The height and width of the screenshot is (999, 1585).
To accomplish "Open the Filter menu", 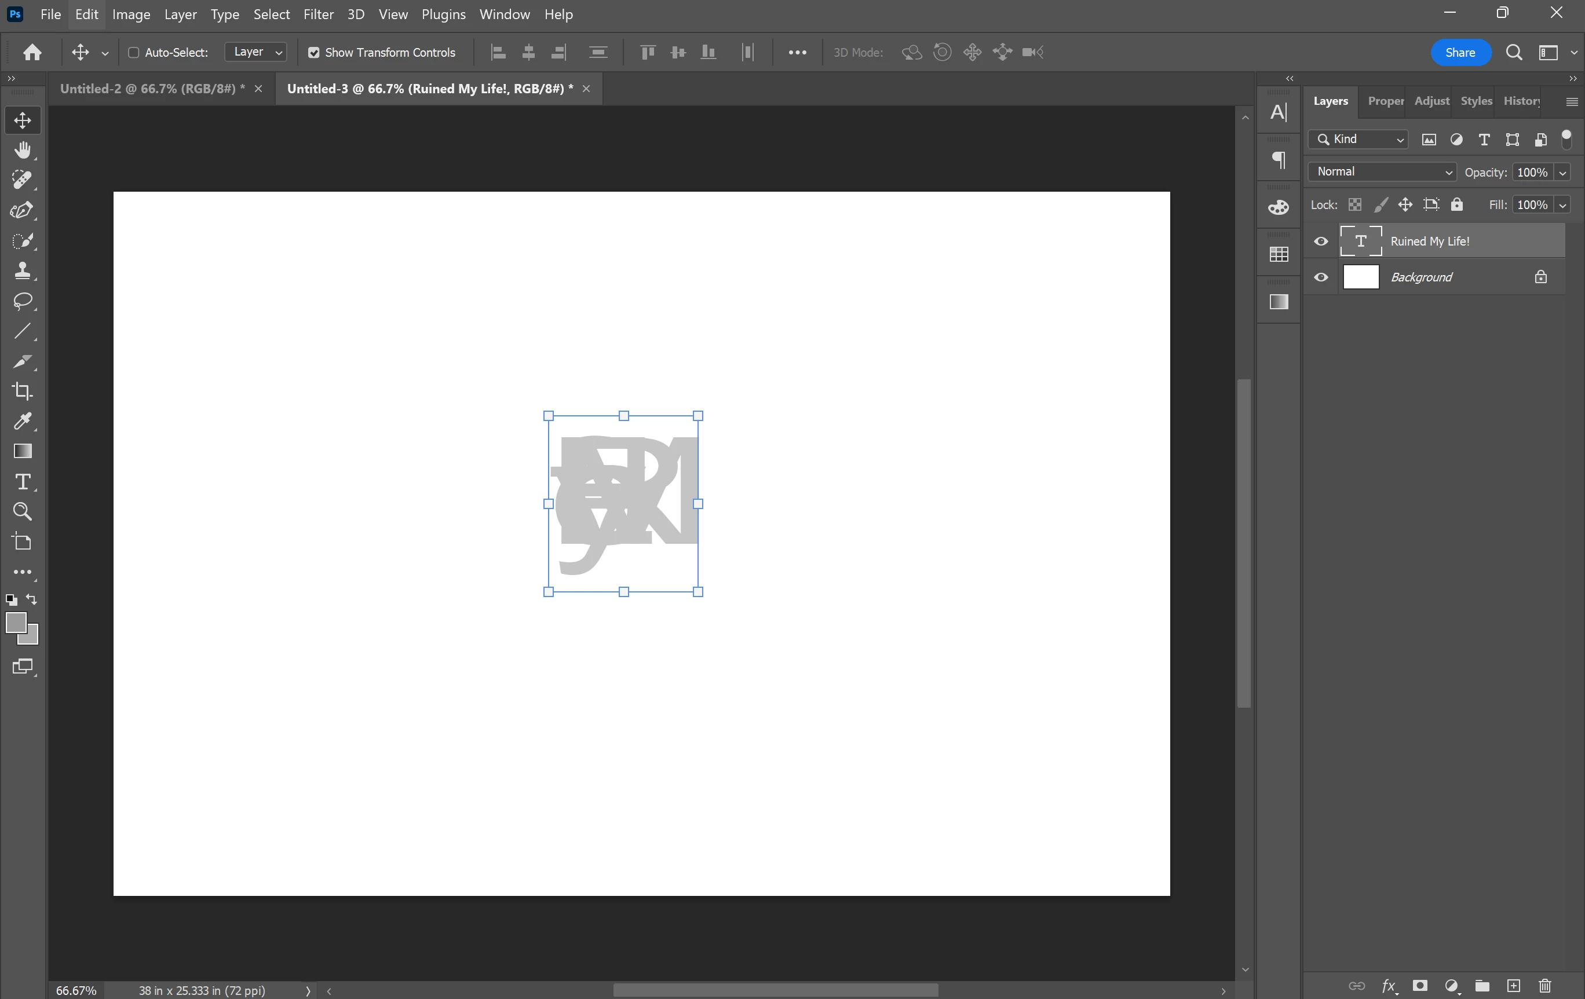I will [x=318, y=14].
